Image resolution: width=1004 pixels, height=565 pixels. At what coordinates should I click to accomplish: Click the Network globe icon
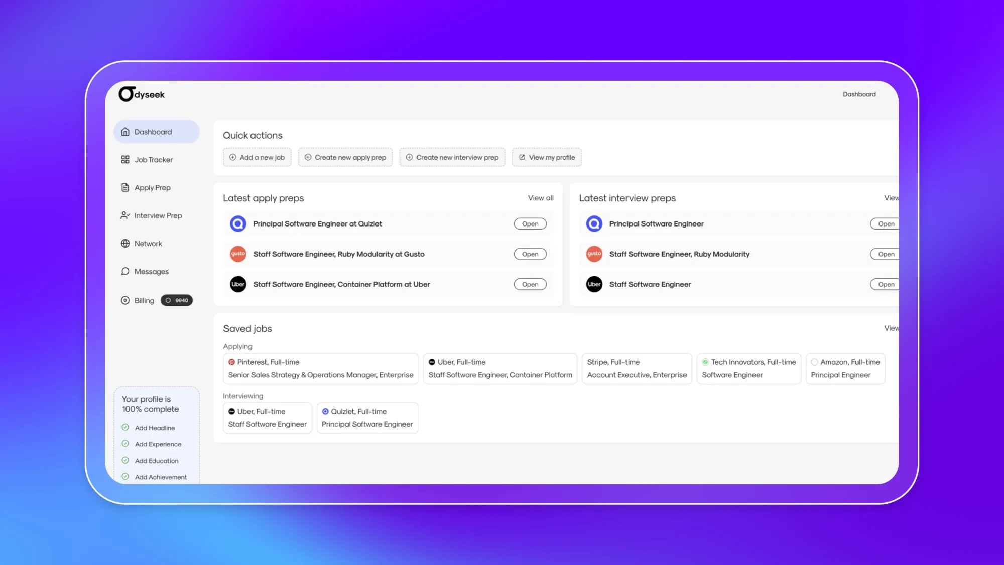[x=125, y=243]
